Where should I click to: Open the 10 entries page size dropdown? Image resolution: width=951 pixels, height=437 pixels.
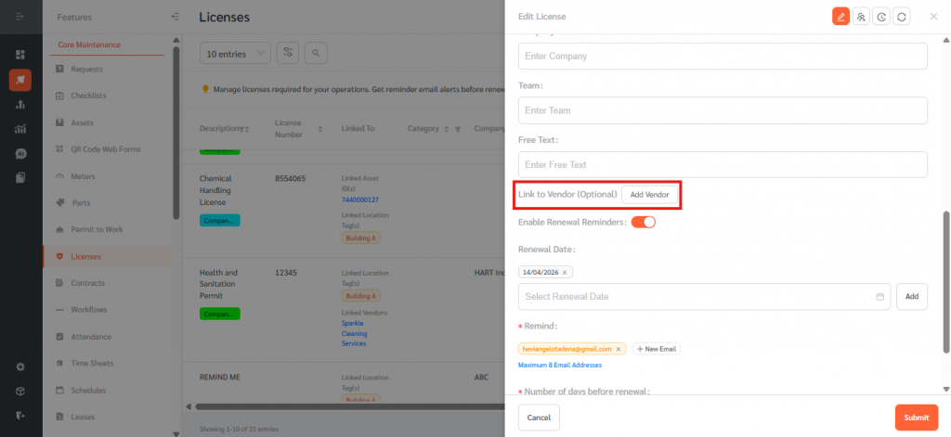point(235,54)
